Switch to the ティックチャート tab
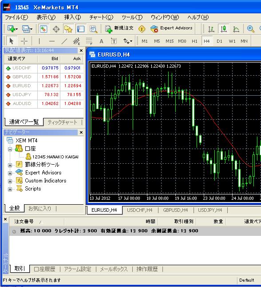 tap(63, 122)
